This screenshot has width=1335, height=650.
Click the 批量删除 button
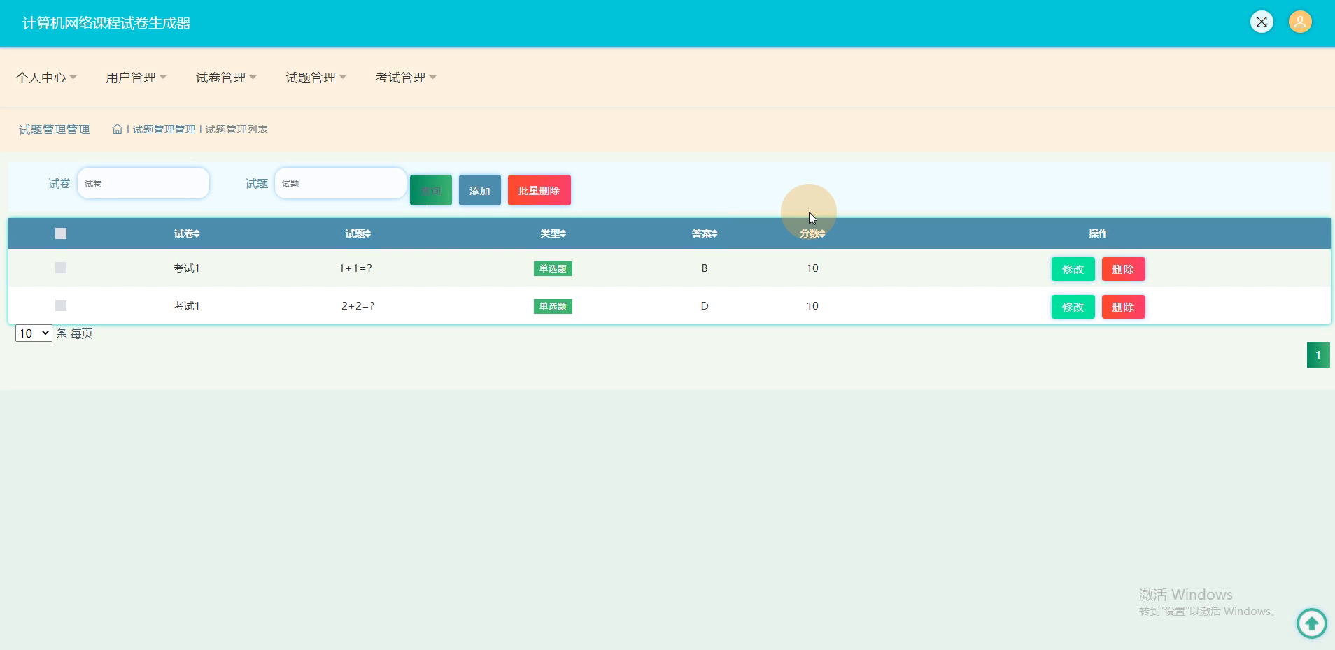click(539, 190)
